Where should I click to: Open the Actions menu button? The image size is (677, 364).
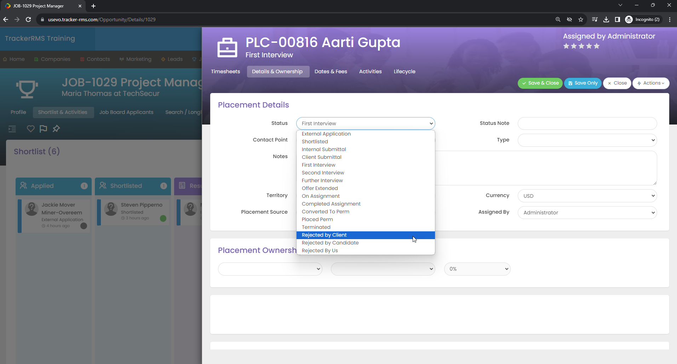coord(650,83)
